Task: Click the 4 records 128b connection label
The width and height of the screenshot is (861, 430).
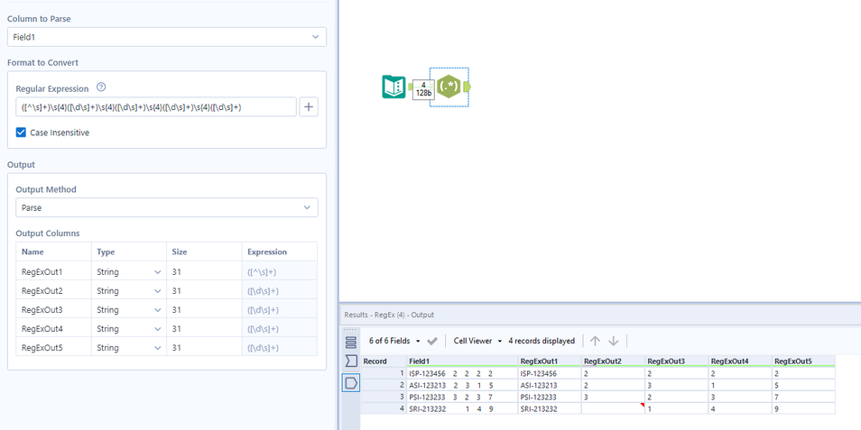Action: tap(423, 89)
